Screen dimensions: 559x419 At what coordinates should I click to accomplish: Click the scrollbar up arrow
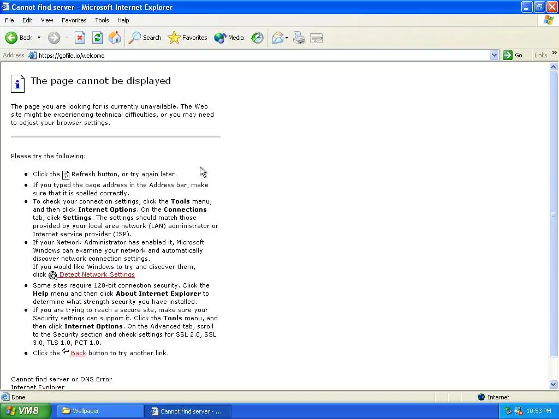pyautogui.click(x=554, y=67)
